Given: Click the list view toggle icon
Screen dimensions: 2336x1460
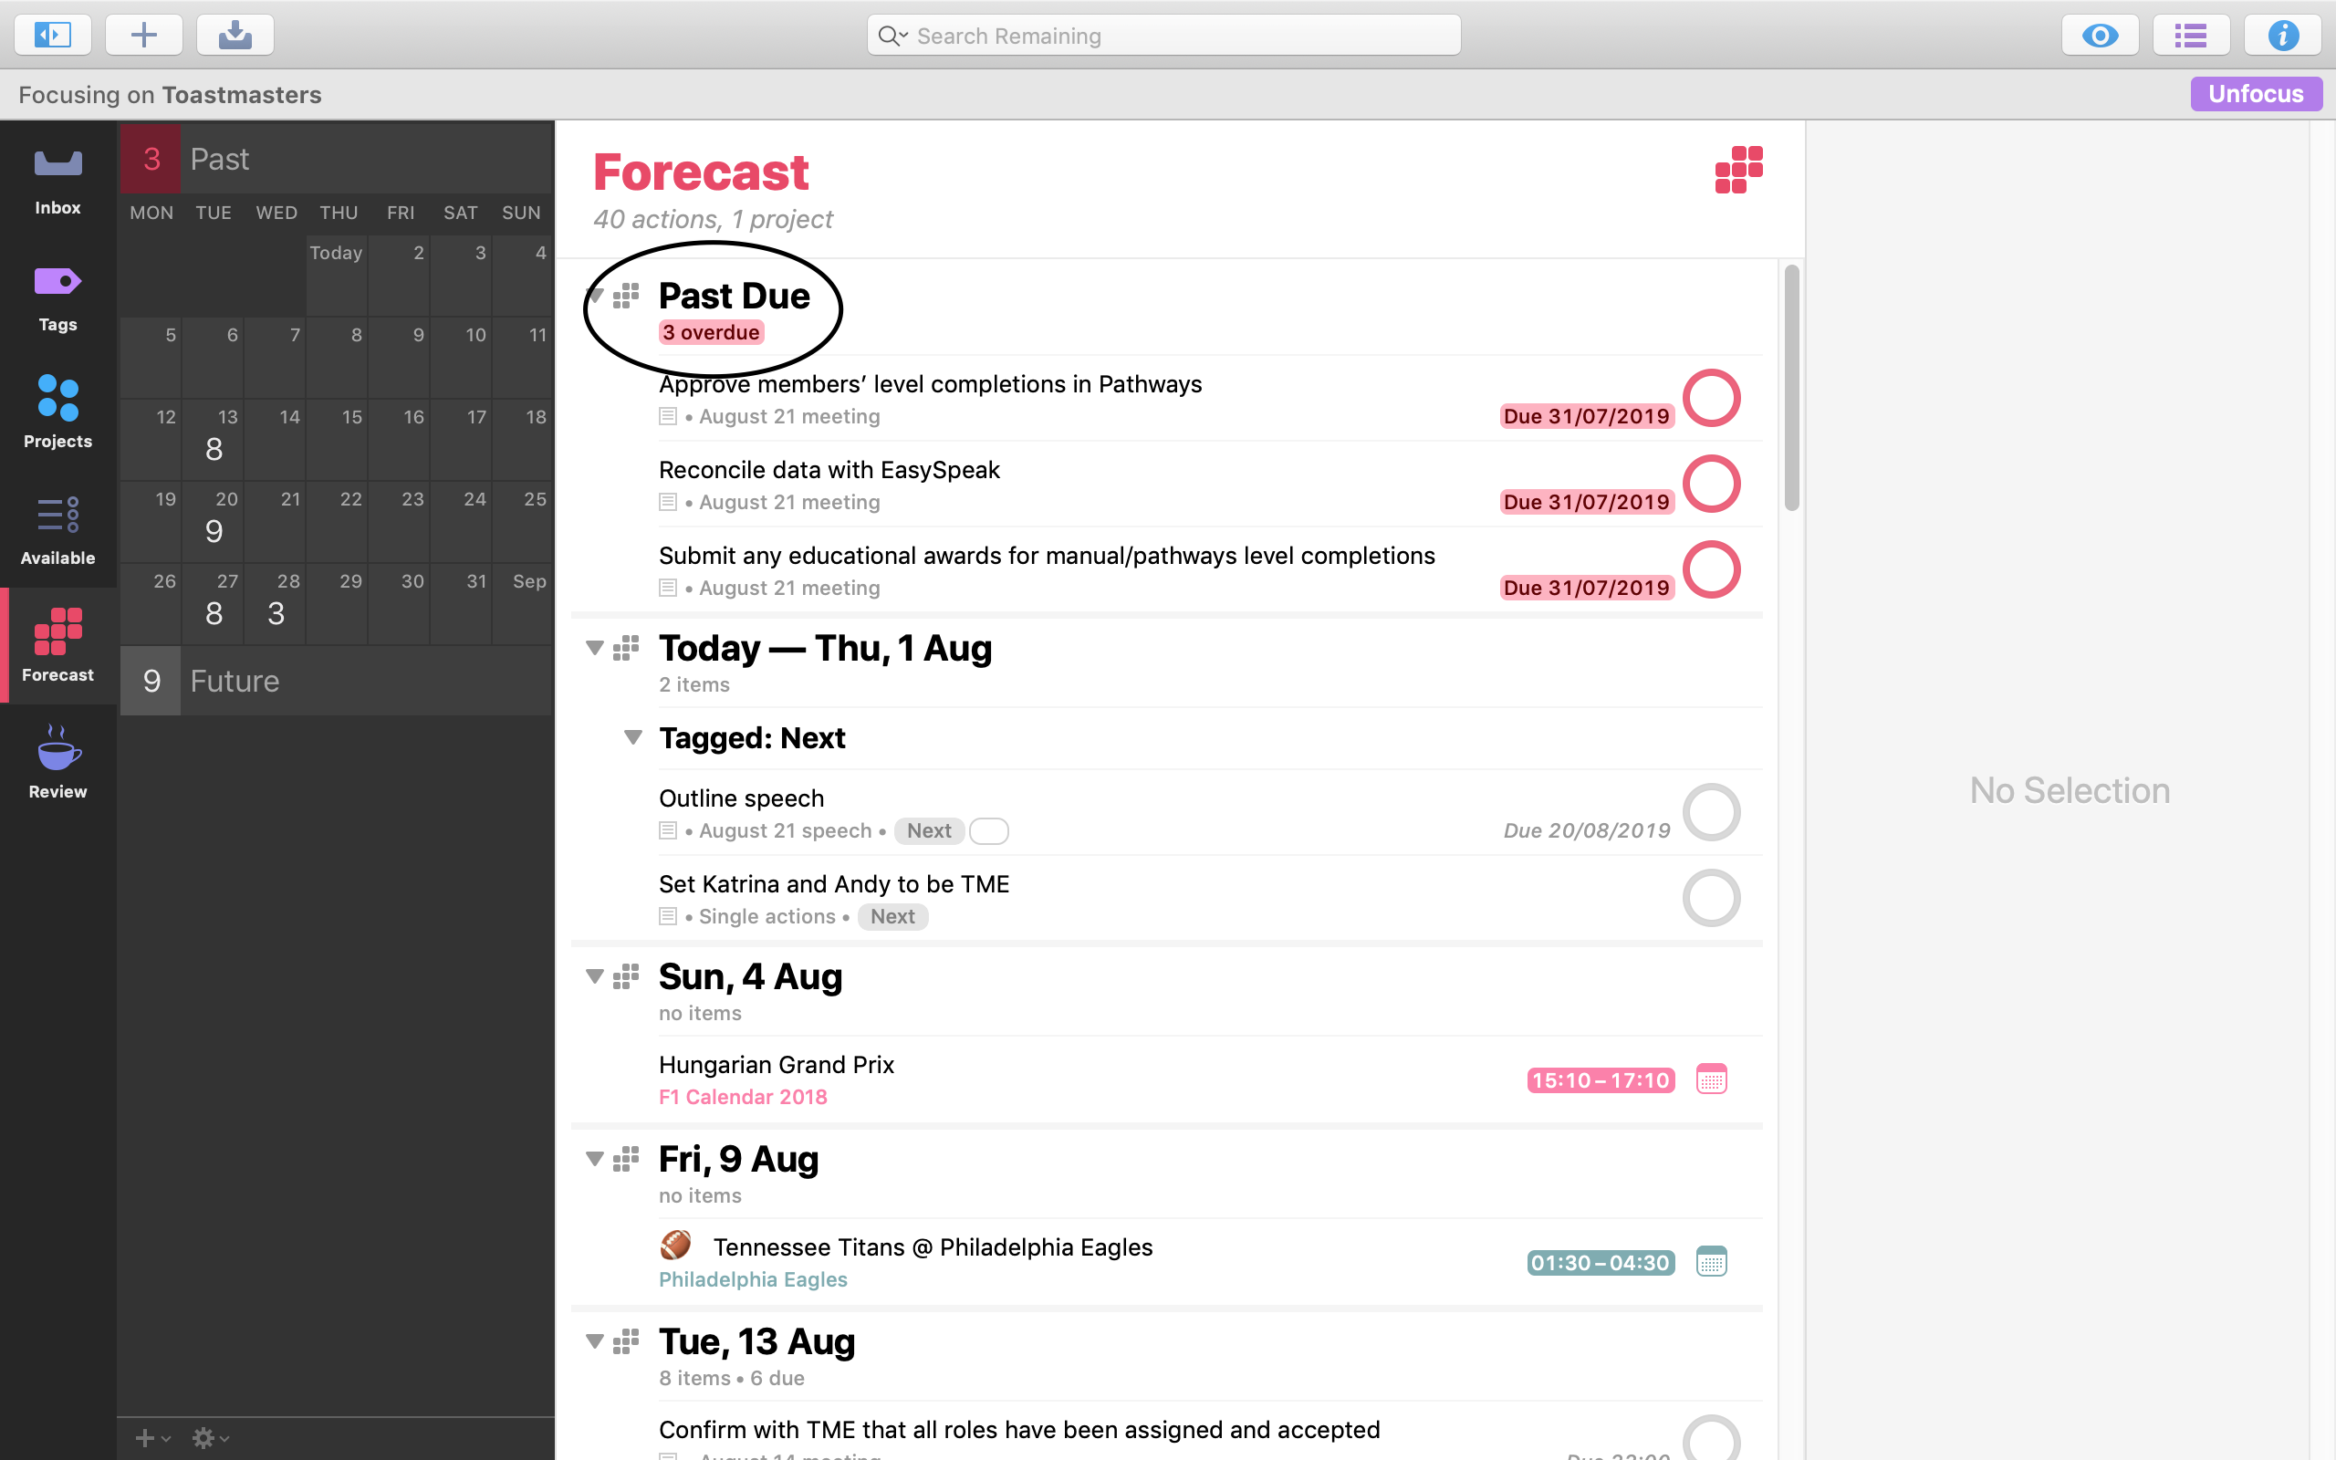Looking at the screenshot, I should [x=2190, y=34].
